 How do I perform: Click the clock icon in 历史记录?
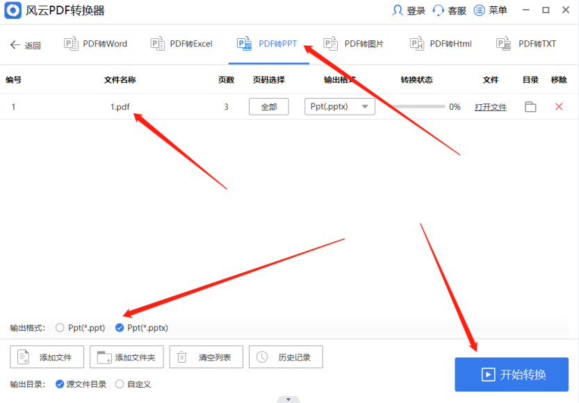click(x=262, y=357)
